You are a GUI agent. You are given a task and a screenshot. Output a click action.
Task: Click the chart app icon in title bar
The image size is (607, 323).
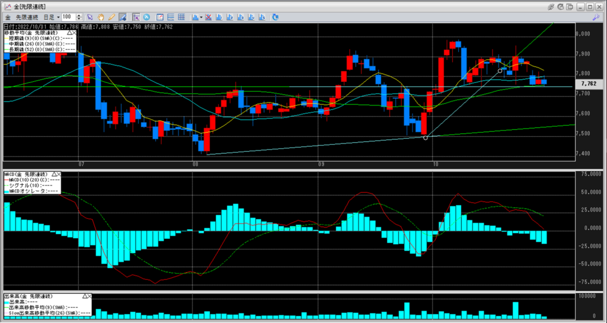tap(8, 7)
